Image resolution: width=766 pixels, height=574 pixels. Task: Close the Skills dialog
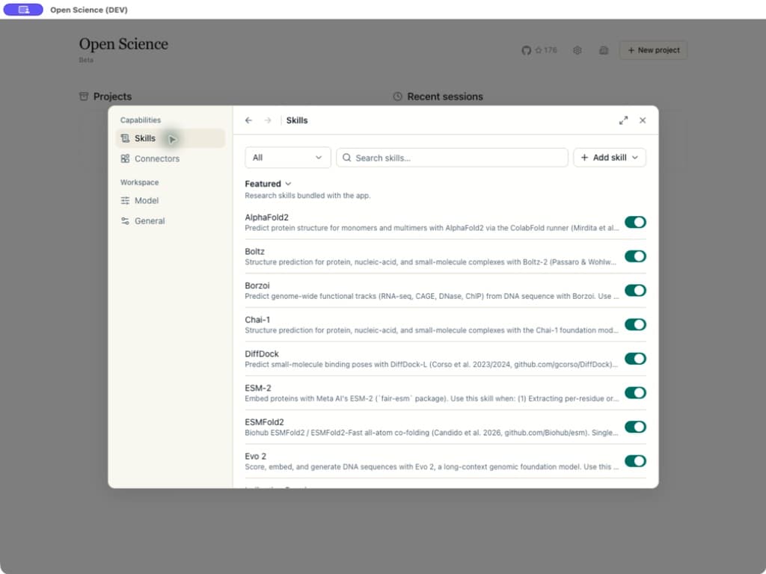643,120
